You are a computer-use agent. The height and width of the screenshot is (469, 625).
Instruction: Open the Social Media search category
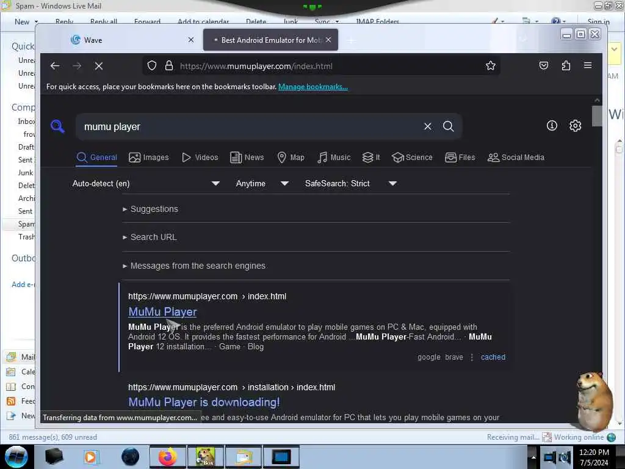click(x=516, y=158)
